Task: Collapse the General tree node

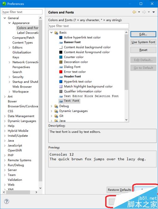Action: point(5,18)
